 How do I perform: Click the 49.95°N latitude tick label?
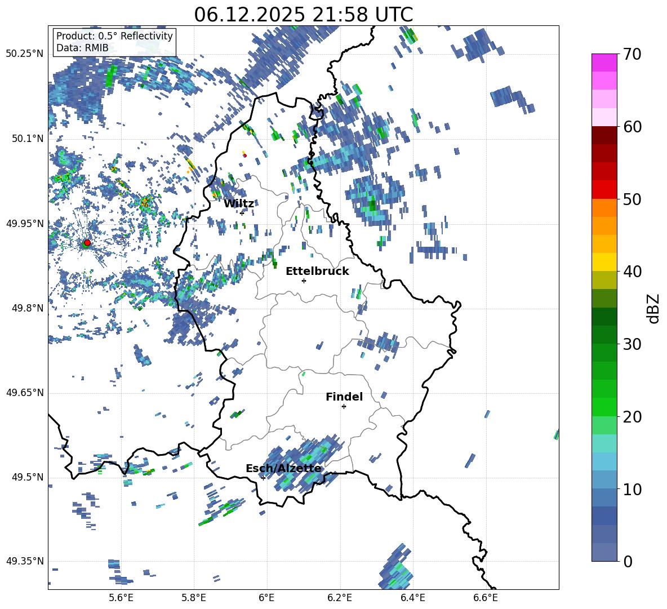[x=25, y=224]
